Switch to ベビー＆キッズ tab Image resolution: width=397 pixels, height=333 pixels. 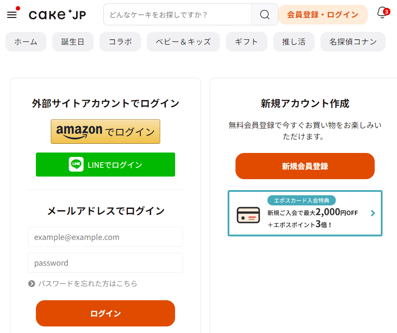pyautogui.click(x=183, y=42)
